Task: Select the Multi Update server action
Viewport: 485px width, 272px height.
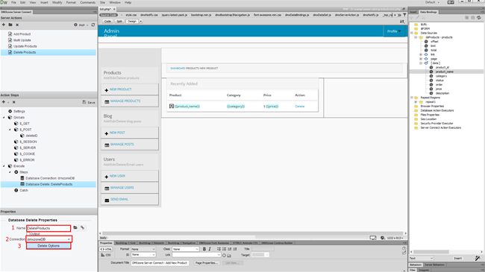Action: (22, 40)
